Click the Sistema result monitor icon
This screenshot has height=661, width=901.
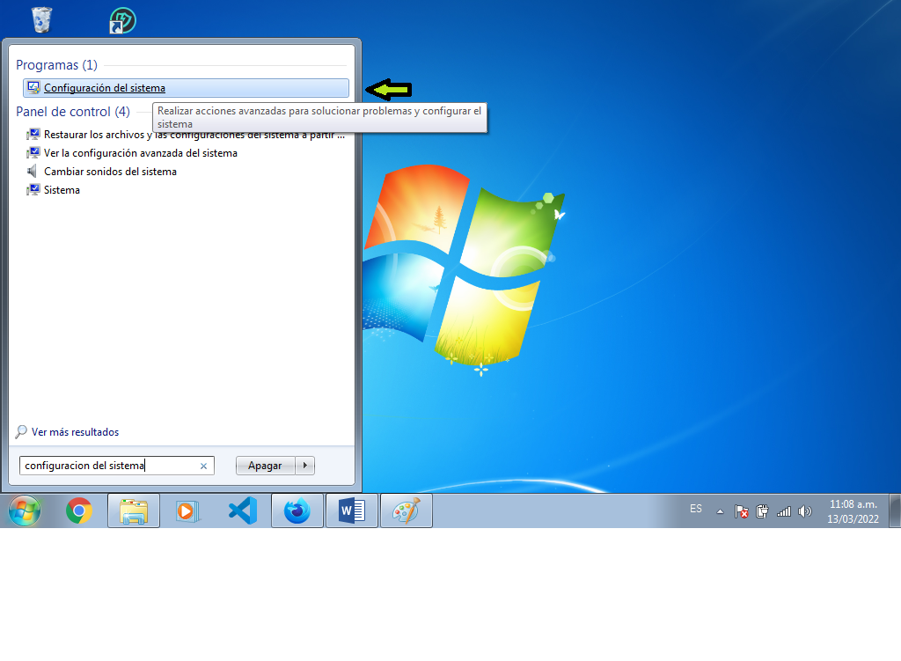(x=33, y=190)
